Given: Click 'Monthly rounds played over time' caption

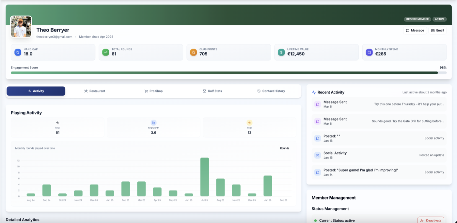Looking at the screenshot, I should [35, 148].
